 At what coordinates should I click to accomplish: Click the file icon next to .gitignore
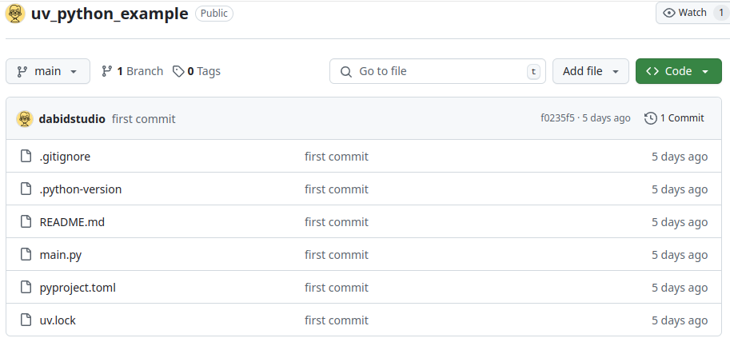[26, 156]
